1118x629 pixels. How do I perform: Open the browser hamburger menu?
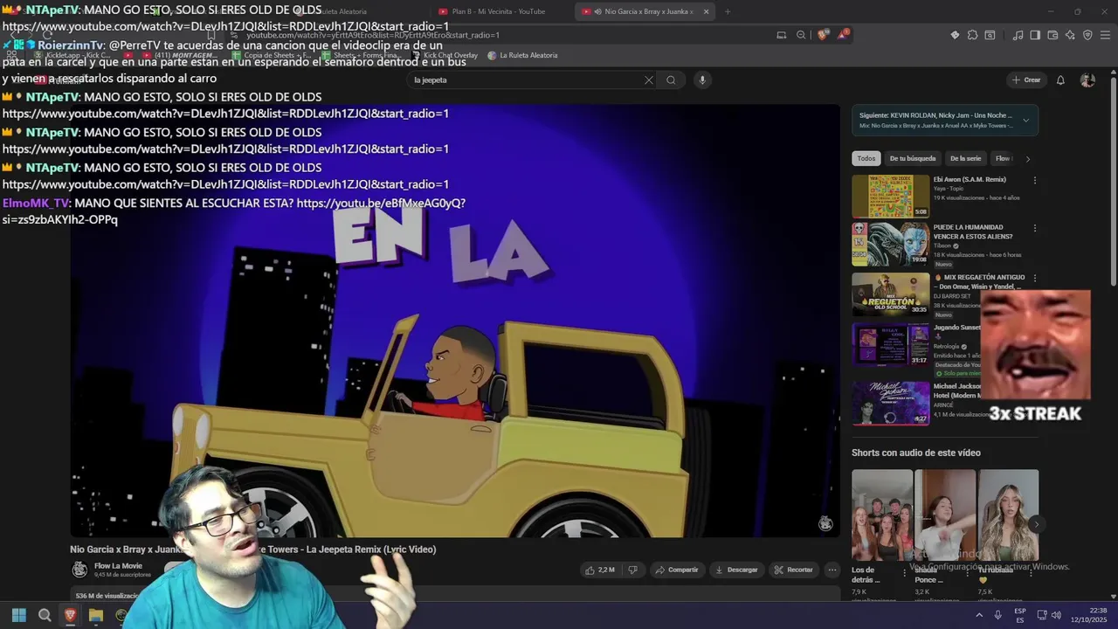pos(1105,35)
